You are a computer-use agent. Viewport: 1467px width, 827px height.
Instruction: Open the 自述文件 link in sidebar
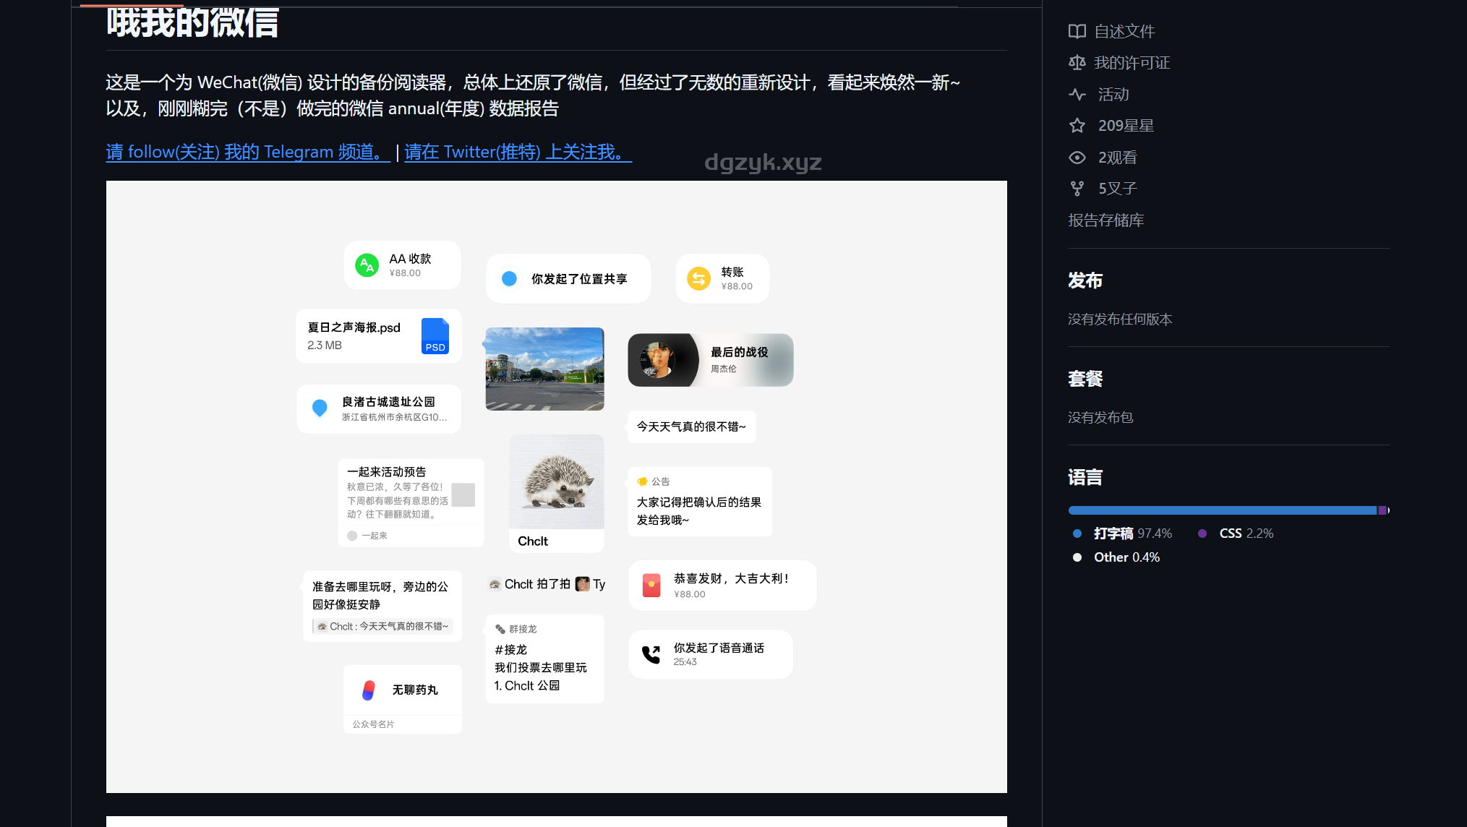tap(1124, 31)
